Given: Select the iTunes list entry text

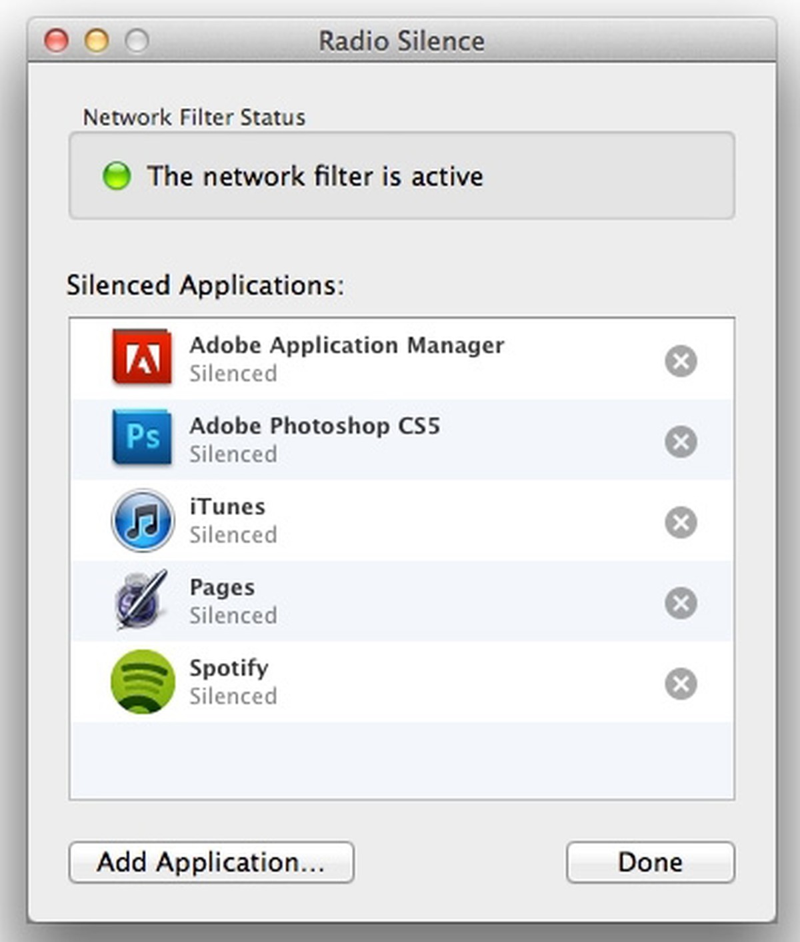Looking at the screenshot, I should click(227, 506).
